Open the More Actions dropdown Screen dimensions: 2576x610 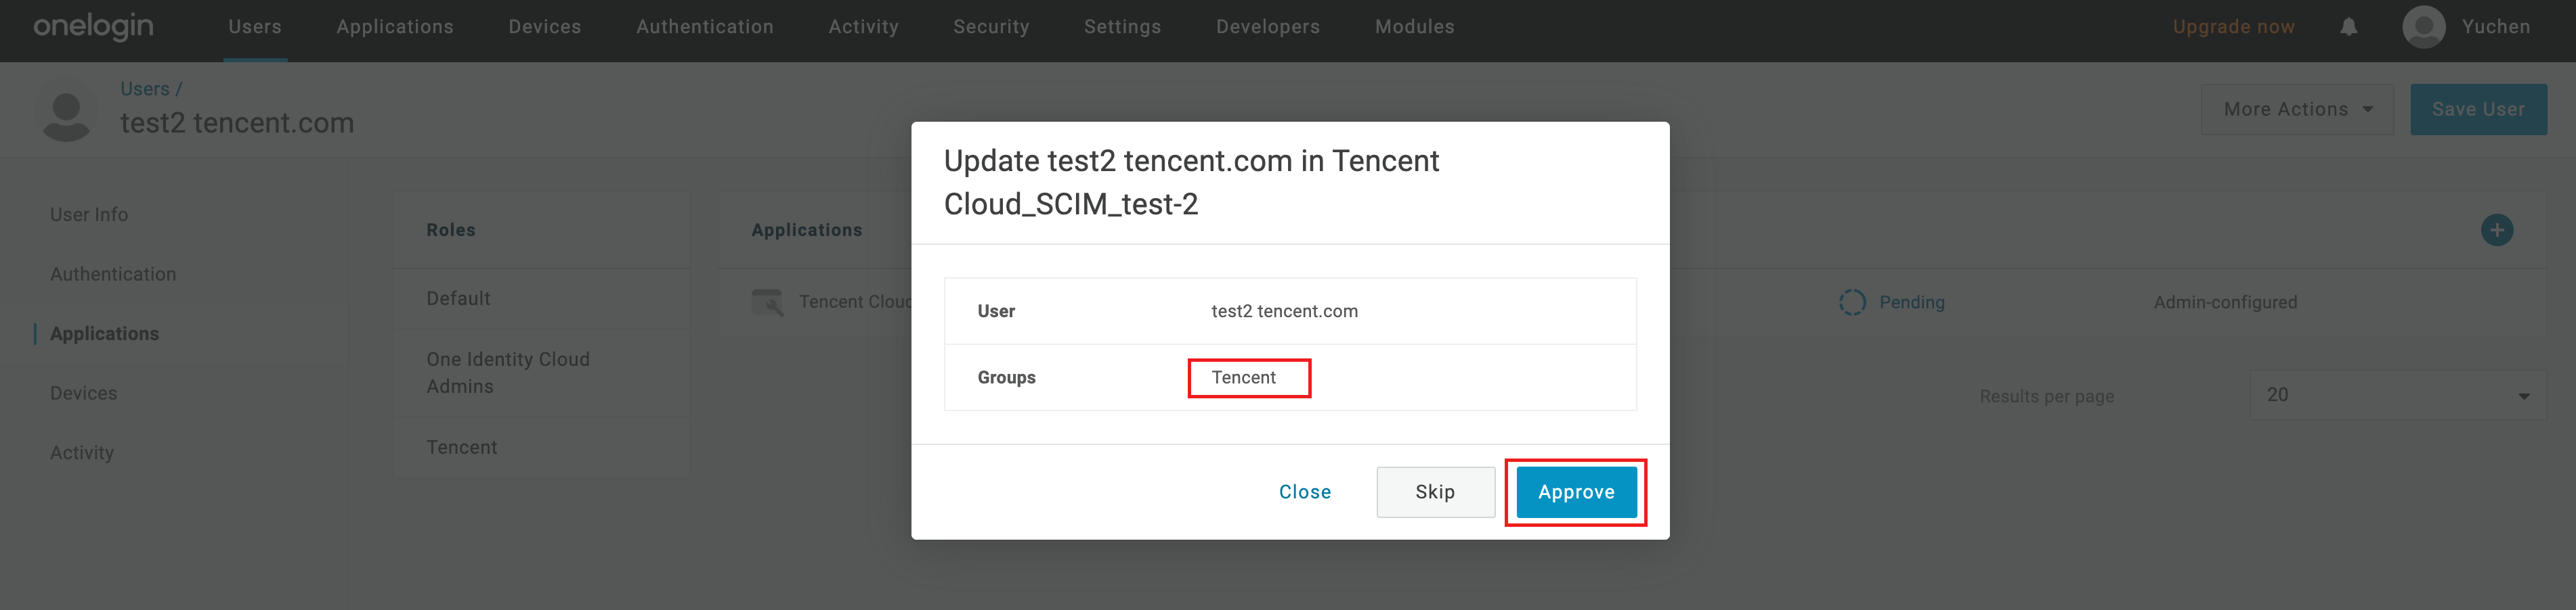[x=2296, y=110]
